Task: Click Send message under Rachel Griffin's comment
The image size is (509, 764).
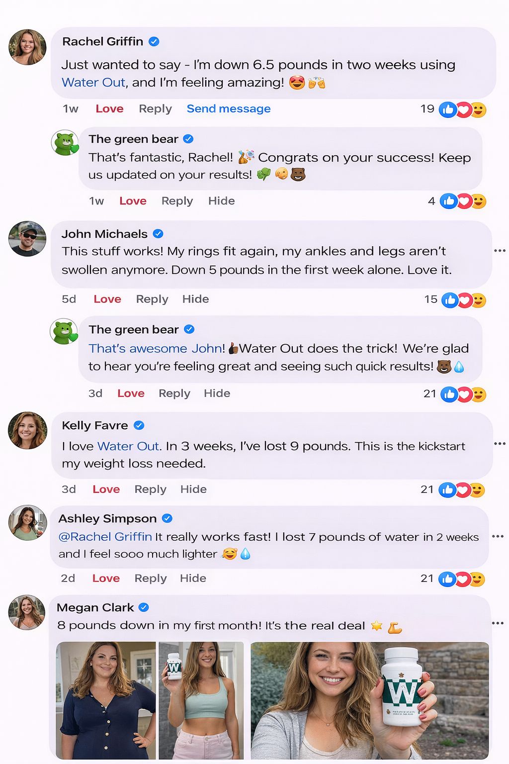Action: (x=229, y=109)
